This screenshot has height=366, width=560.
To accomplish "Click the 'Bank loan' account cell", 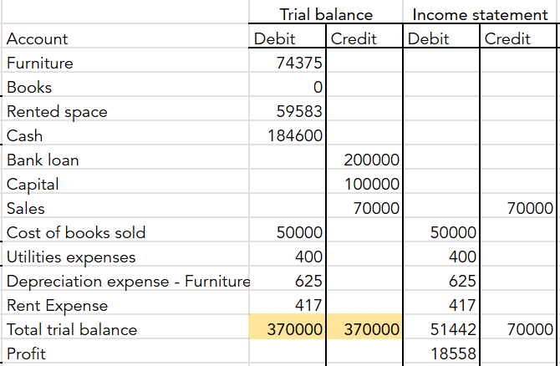I will point(125,157).
